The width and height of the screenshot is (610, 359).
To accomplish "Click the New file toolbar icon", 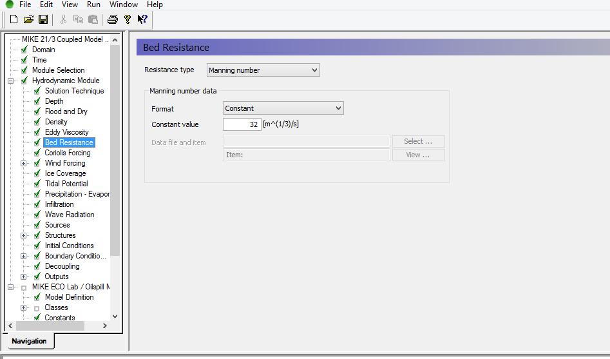I will [x=14, y=19].
